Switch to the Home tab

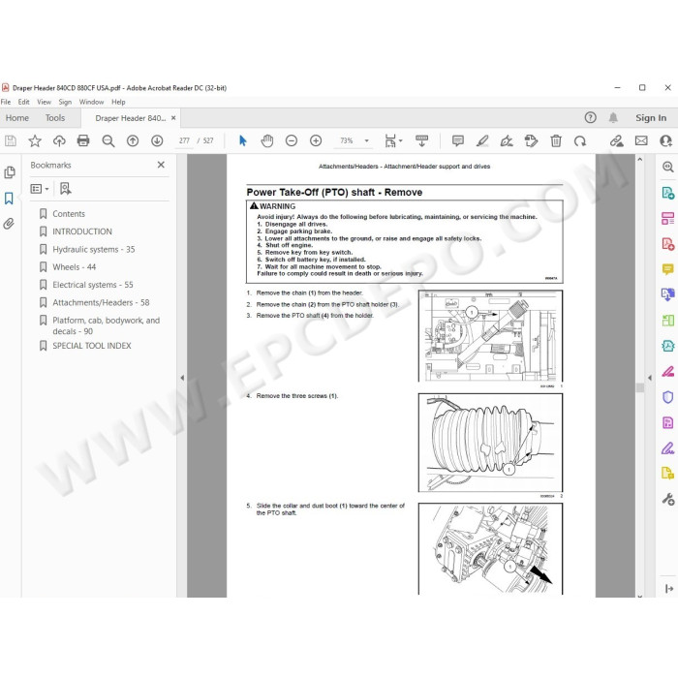(17, 117)
